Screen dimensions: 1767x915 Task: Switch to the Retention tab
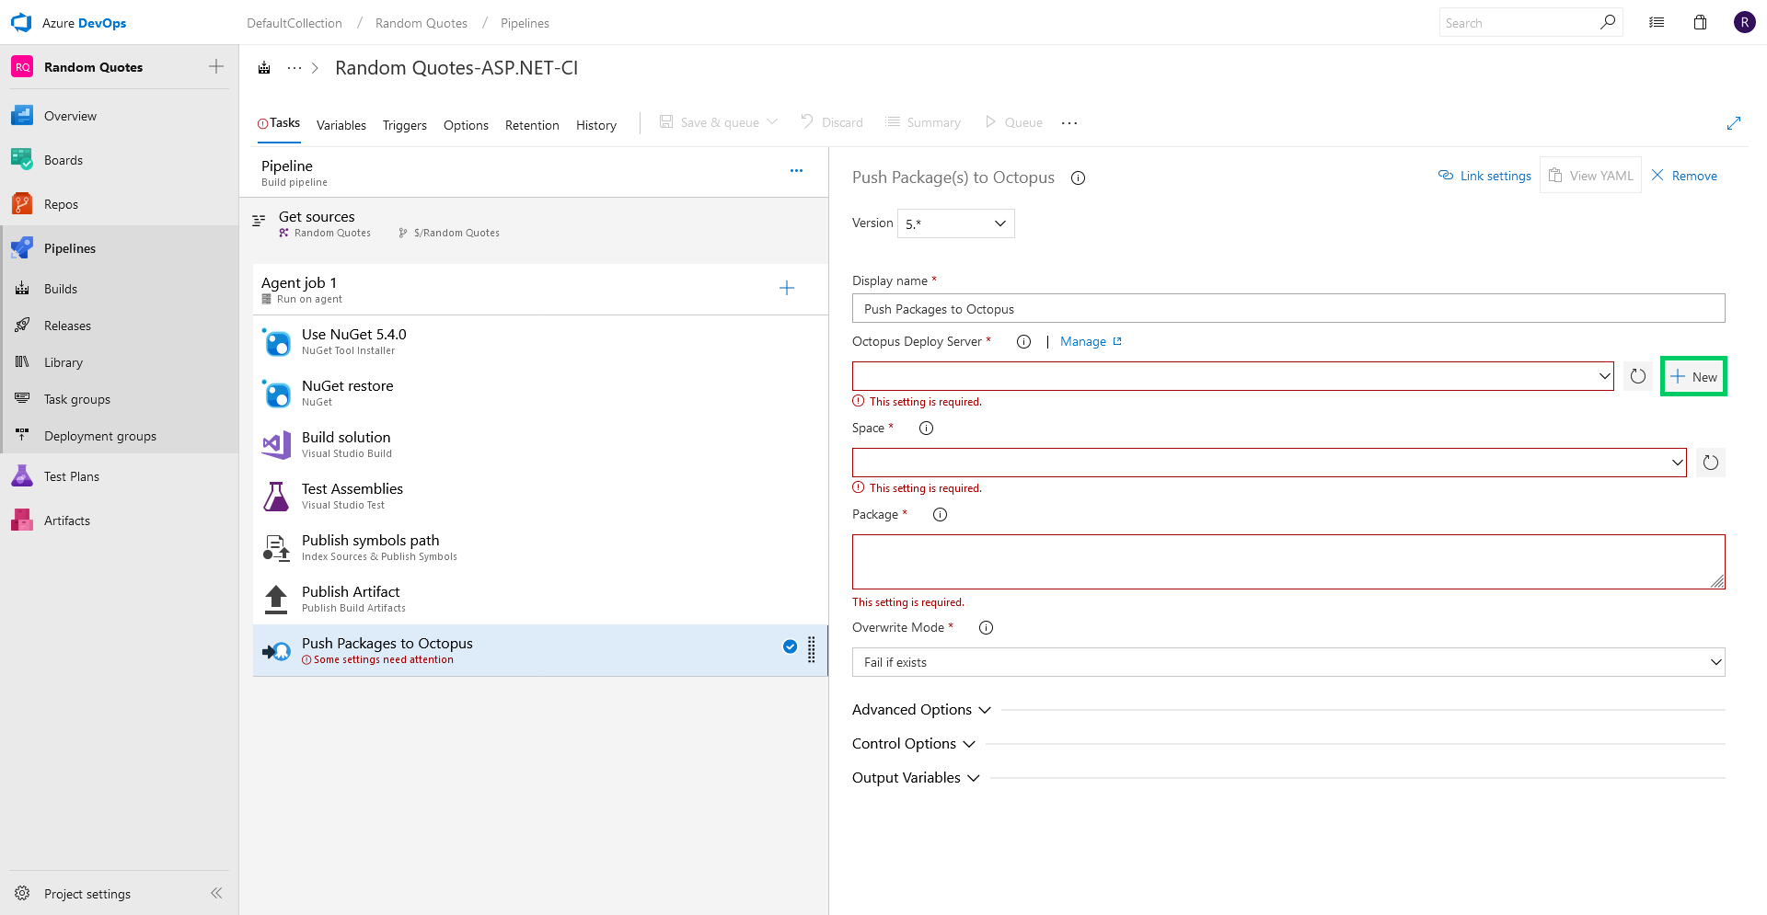(532, 125)
